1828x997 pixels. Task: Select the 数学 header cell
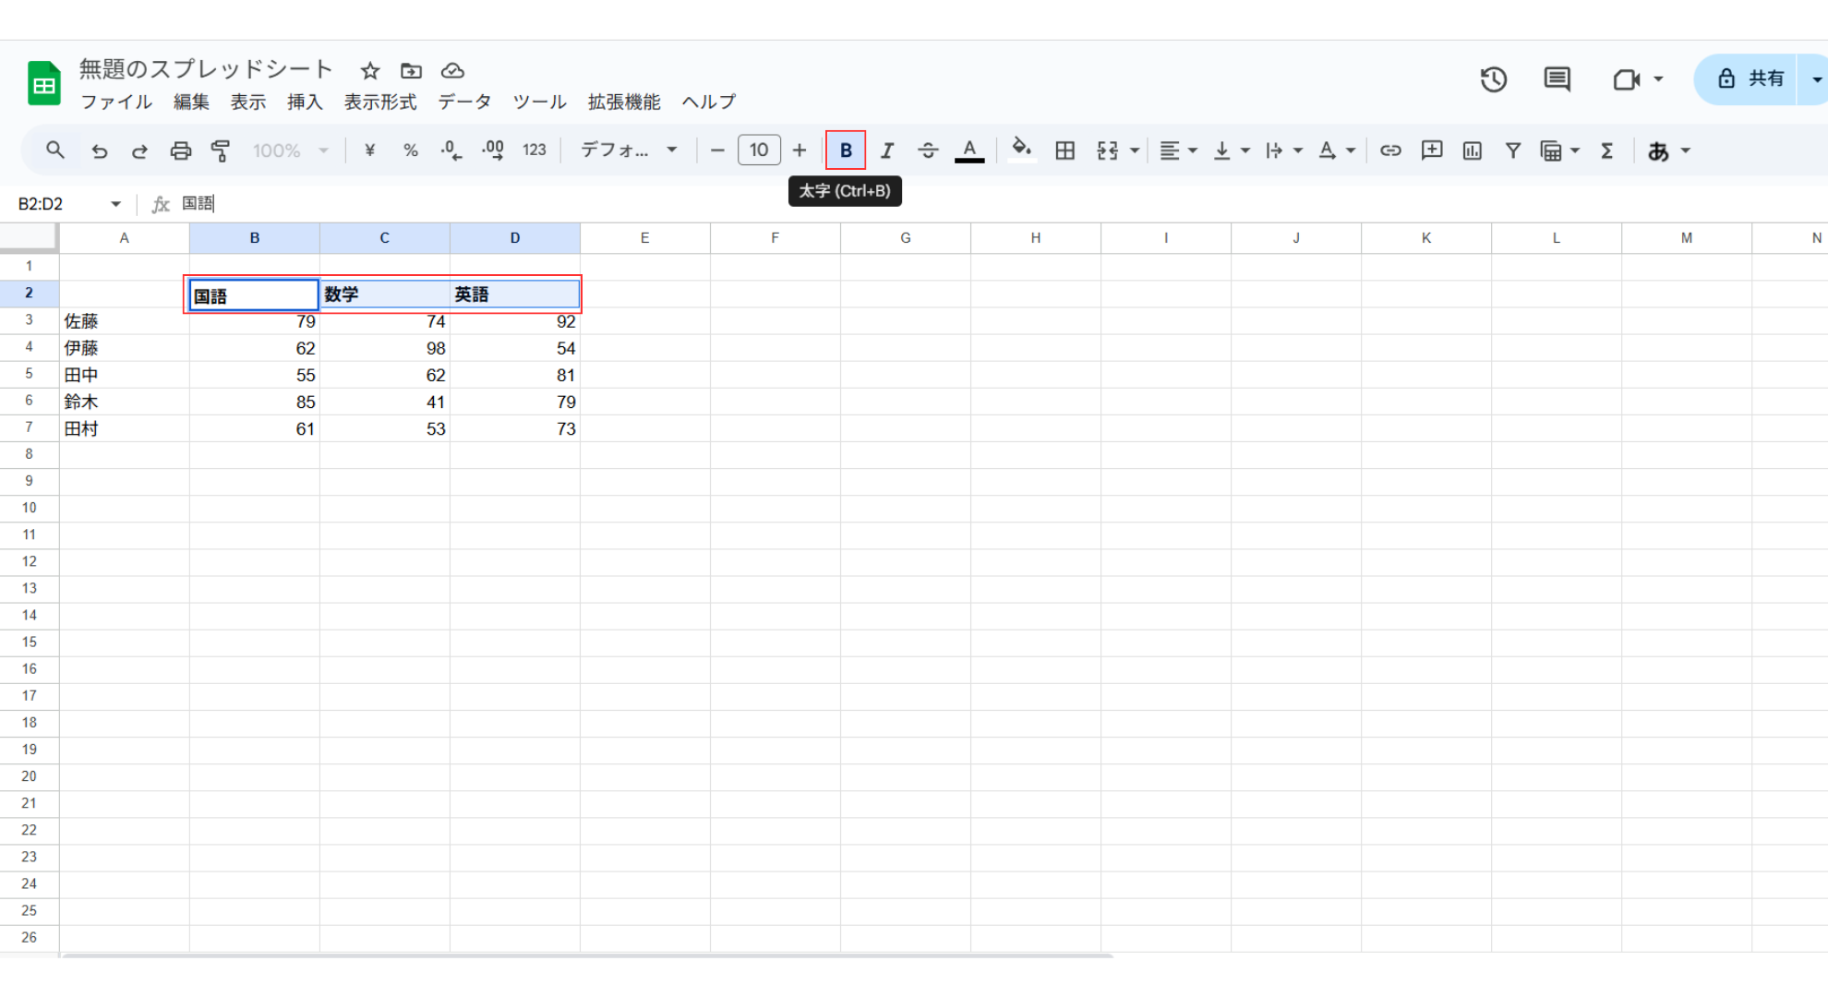tap(385, 294)
